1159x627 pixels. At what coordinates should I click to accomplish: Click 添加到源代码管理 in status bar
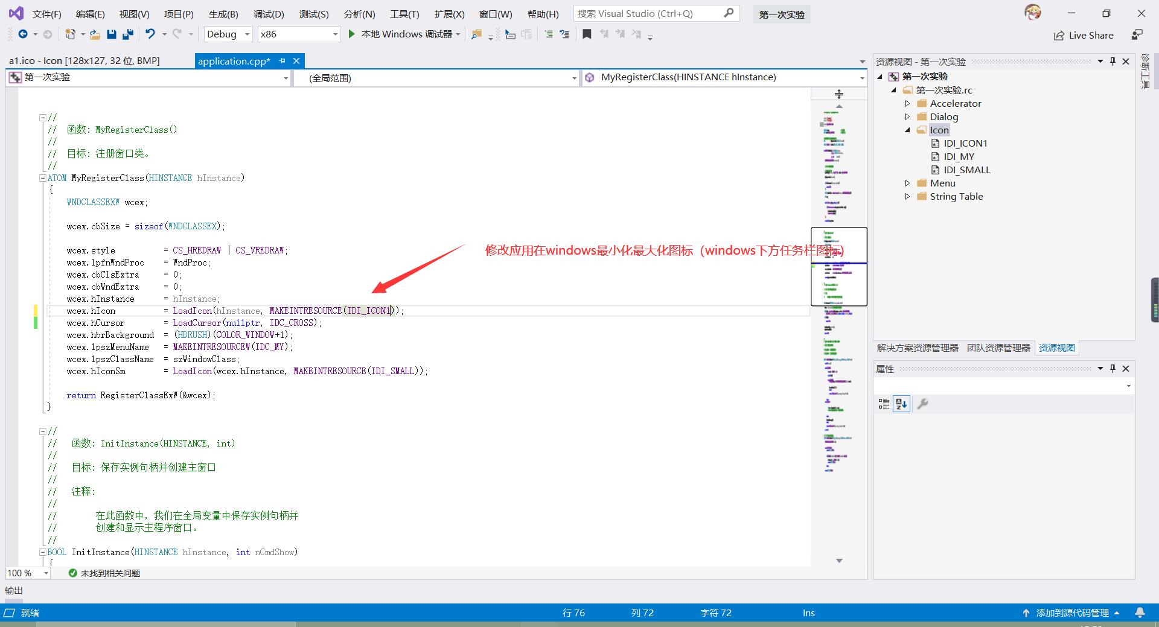1072,613
